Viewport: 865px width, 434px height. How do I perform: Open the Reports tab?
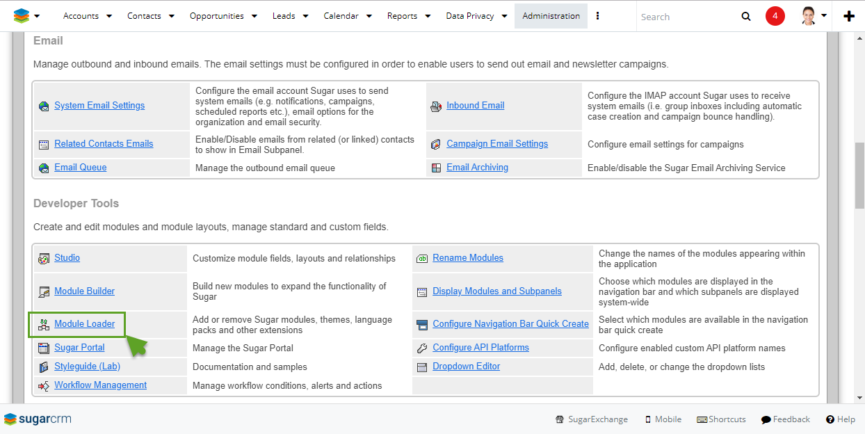(x=403, y=16)
